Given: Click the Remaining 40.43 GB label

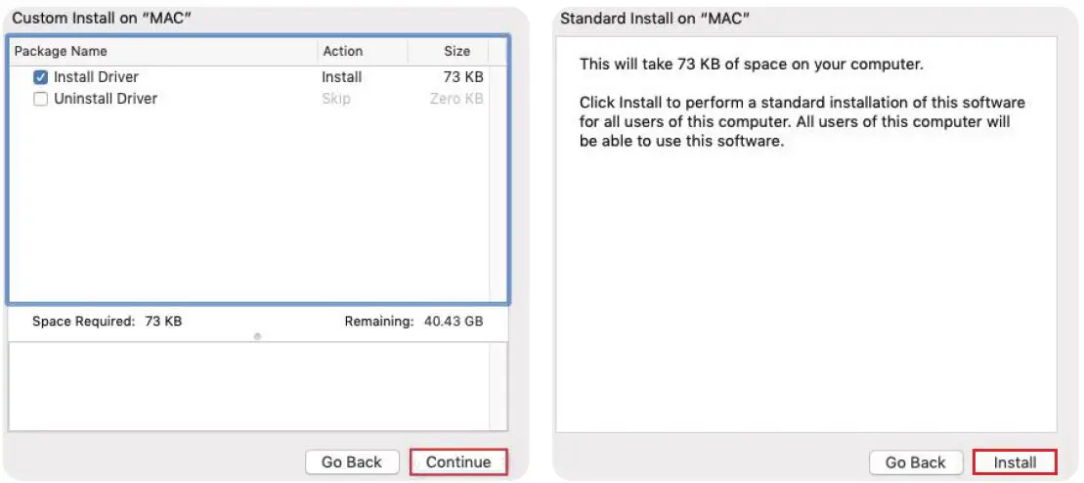Looking at the screenshot, I should (x=412, y=321).
